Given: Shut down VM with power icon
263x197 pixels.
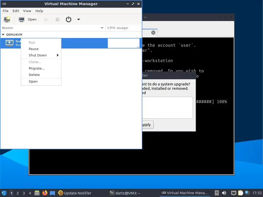Looking at the screenshot, I should (x=68, y=19).
